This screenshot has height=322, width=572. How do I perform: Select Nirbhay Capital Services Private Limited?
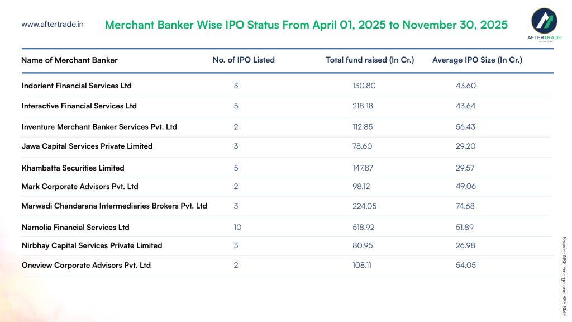pyautogui.click(x=92, y=245)
